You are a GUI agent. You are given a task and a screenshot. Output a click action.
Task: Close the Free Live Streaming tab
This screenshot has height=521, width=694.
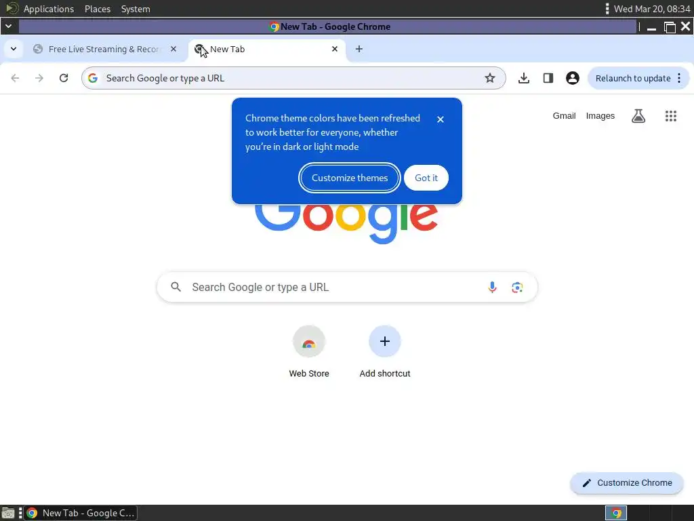click(x=173, y=49)
